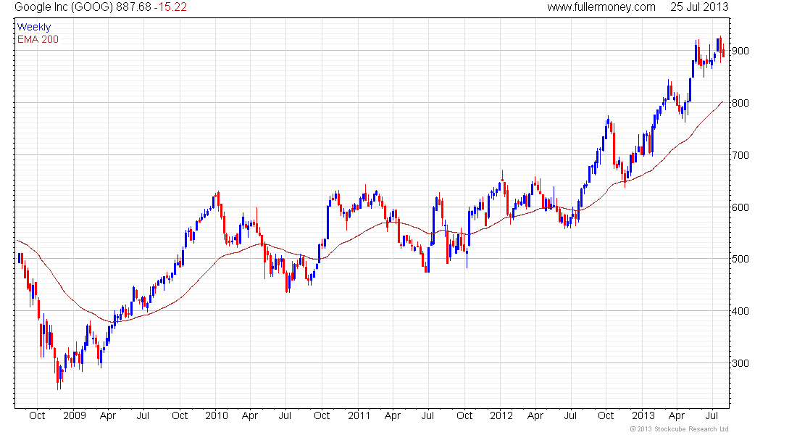Open the www.fullermoney.com link text
The image size is (797, 435).
tap(601, 7)
